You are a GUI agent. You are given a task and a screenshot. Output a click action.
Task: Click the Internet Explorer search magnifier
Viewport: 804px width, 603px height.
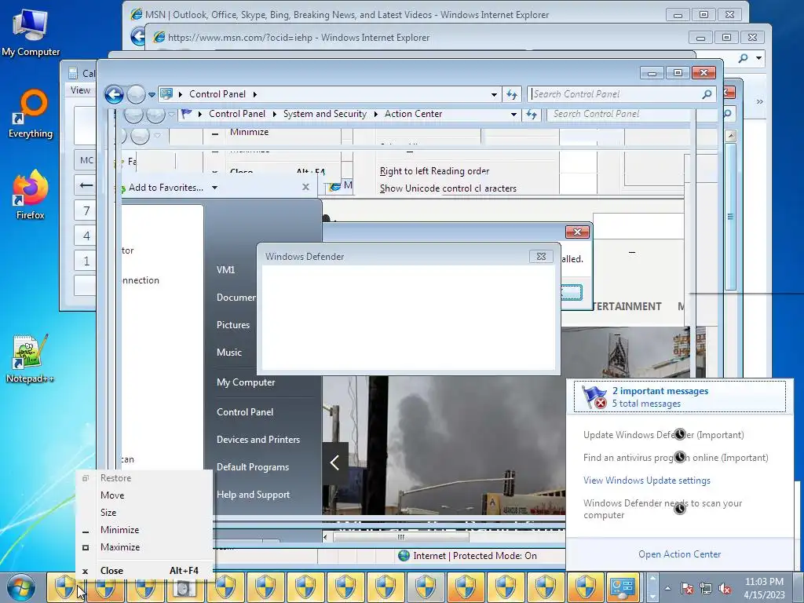pyautogui.click(x=743, y=58)
